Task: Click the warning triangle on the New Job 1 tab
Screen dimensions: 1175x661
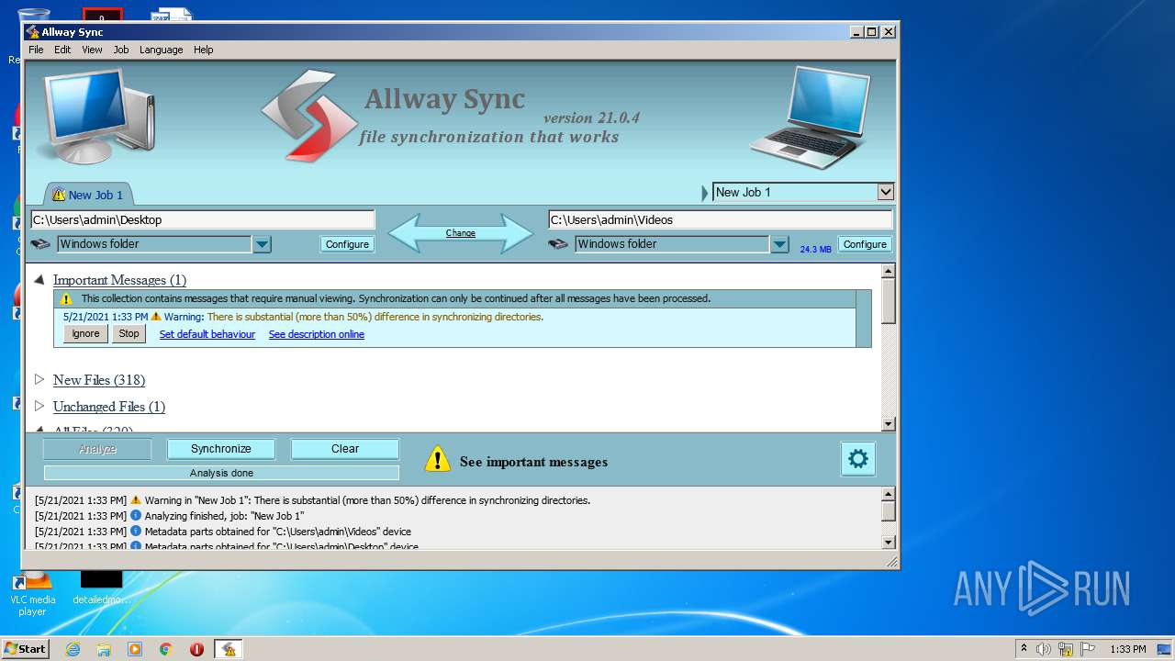Action: (x=59, y=195)
